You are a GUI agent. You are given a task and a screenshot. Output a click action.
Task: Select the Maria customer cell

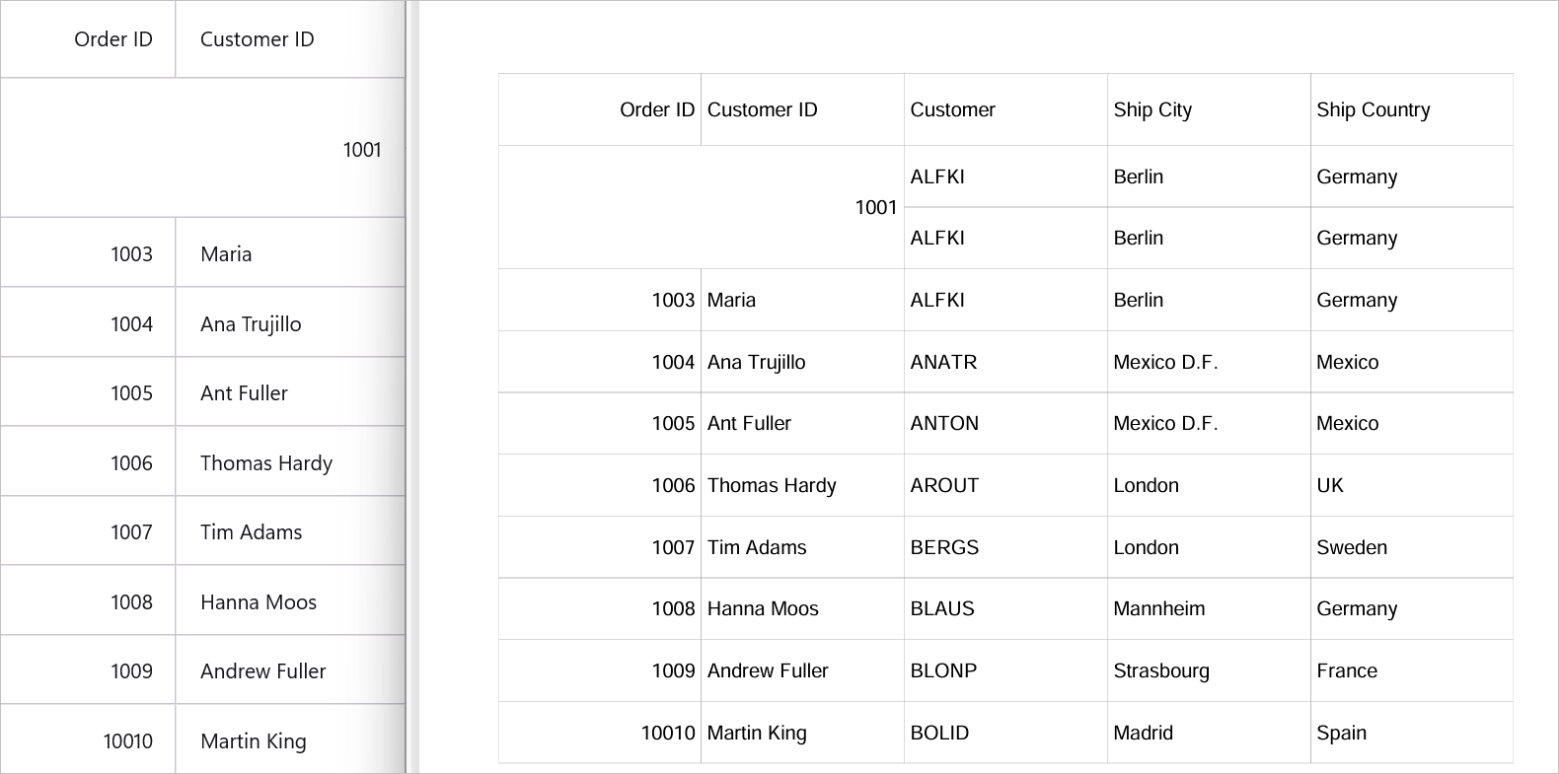730,300
